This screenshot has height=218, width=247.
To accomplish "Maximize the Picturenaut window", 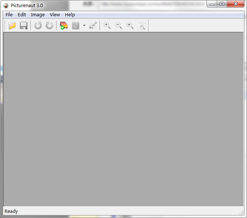I will 222,4.
